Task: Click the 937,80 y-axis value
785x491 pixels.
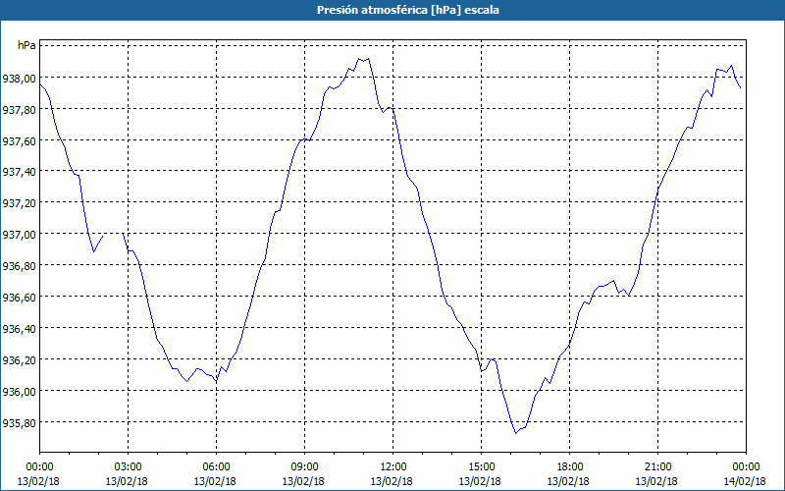Action: pyautogui.click(x=19, y=109)
